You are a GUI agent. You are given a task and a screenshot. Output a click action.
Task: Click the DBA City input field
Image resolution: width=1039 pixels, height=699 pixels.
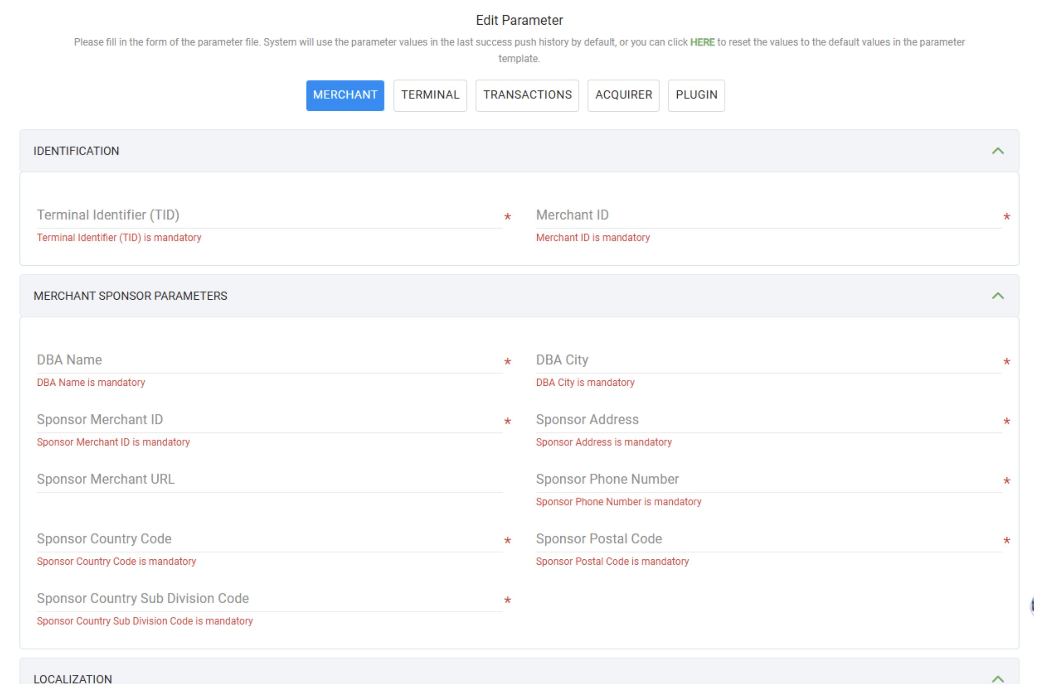pos(768,360)
